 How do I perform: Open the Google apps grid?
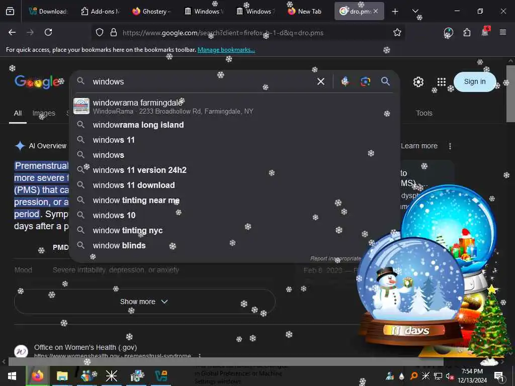(x=442, y=82)
